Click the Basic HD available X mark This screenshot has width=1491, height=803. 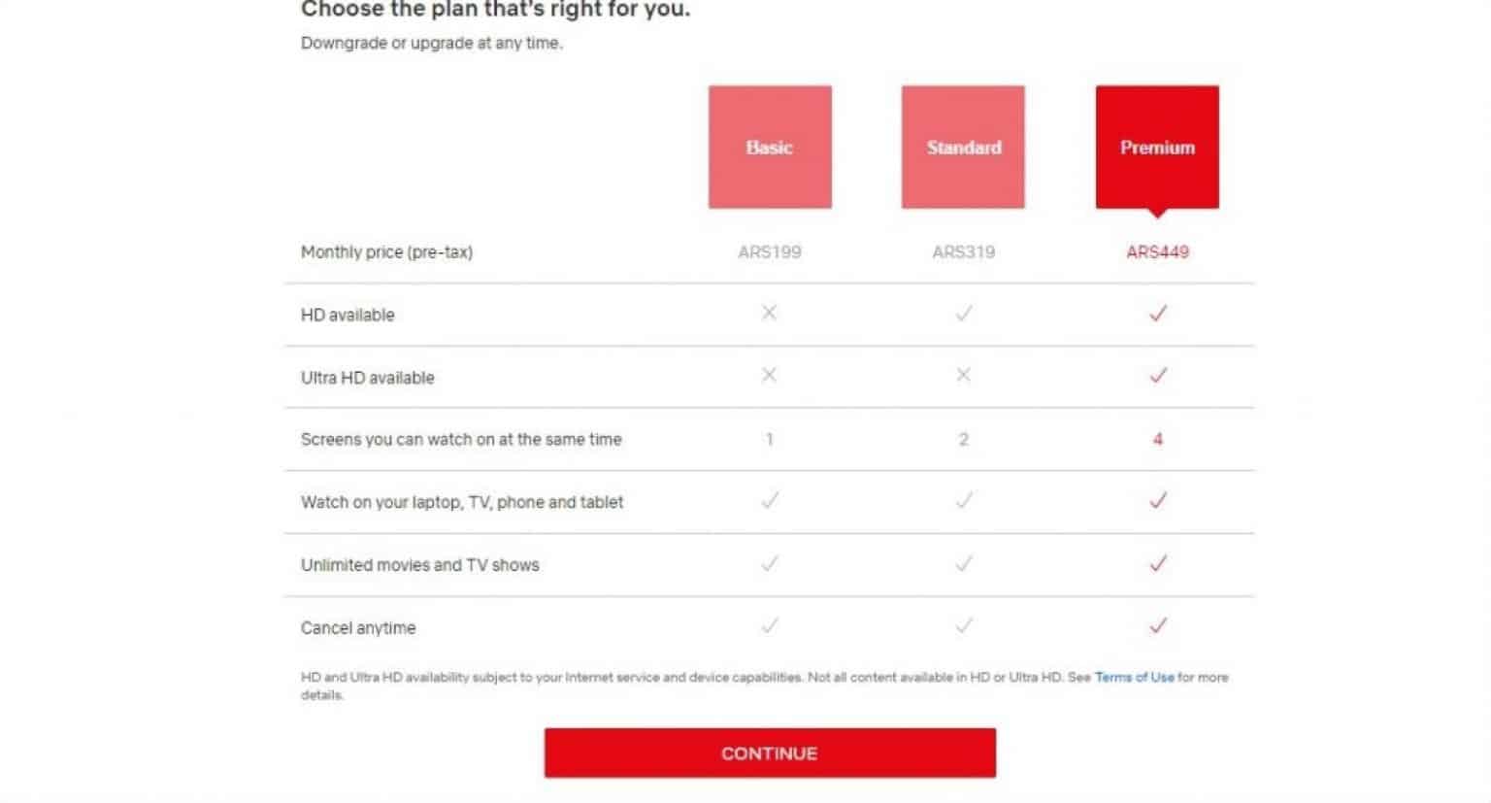(769, 313)
